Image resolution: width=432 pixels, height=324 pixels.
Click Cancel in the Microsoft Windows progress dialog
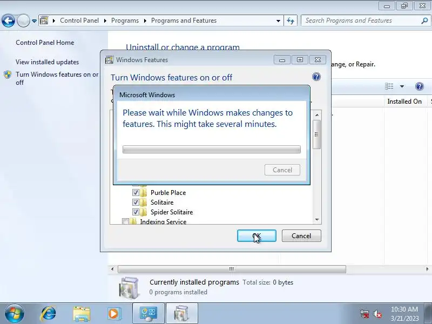[282, 170]
